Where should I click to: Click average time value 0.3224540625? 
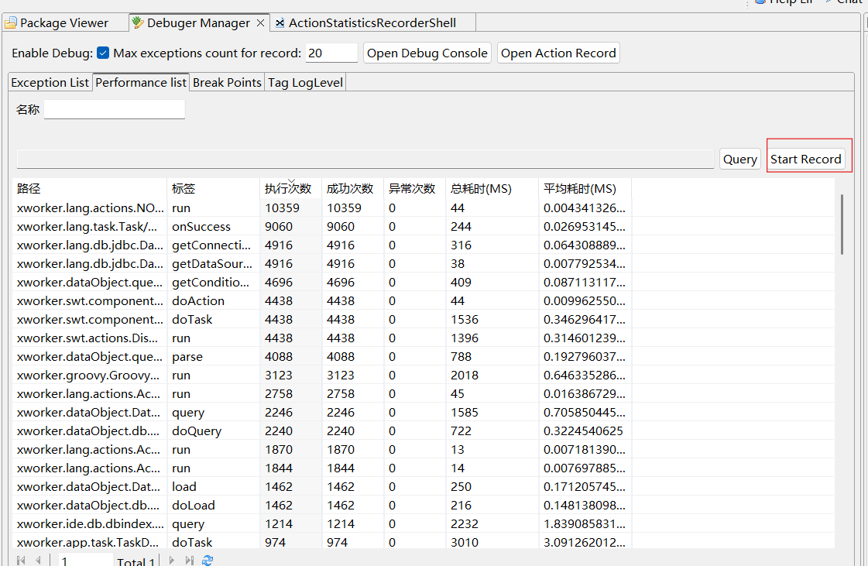[x=584, y=431]
